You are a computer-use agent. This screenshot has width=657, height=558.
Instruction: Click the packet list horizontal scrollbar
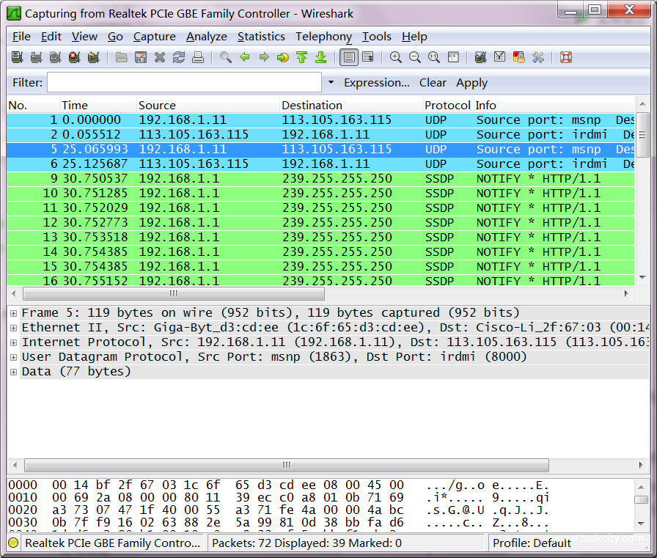click(x=173, y=293)
